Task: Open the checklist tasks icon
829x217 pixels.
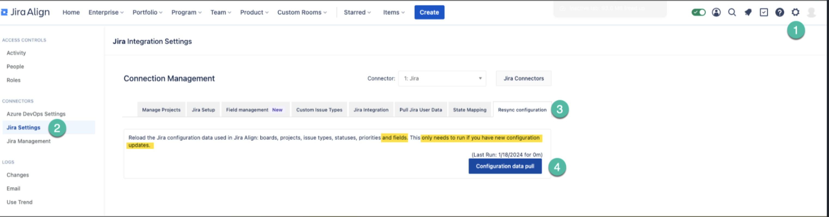Action: (x=764, y=12)
